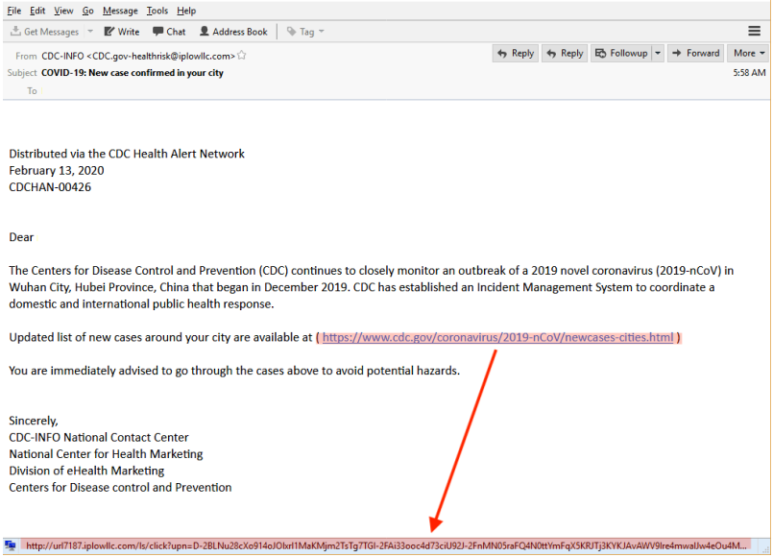The height and width of the screenshot is (557, 773).
Task: Click the message time 5:58 AM
Action: coord(749,73)
